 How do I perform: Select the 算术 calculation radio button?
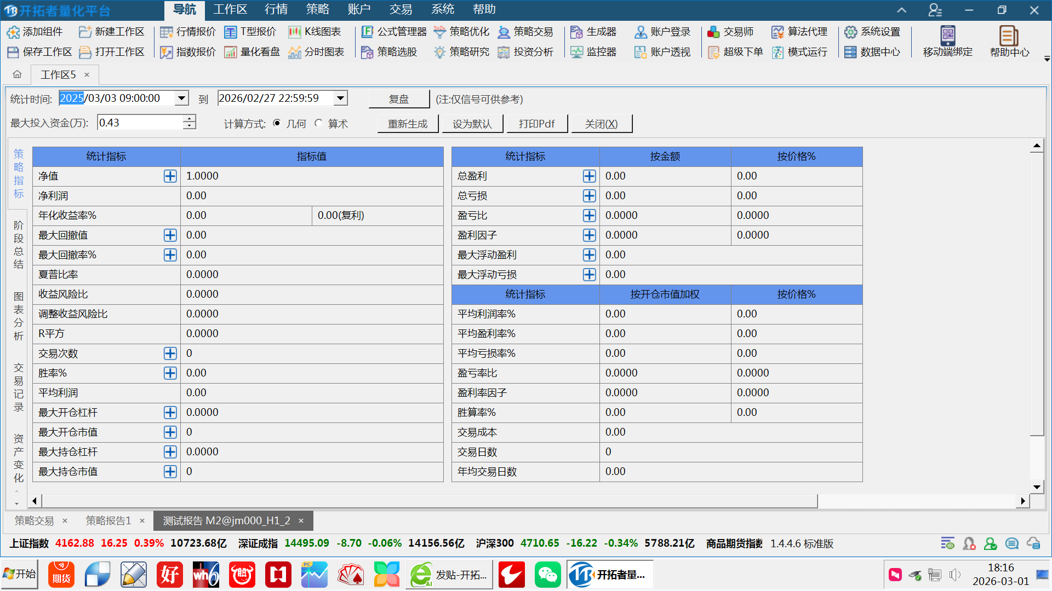click(319, 123)
